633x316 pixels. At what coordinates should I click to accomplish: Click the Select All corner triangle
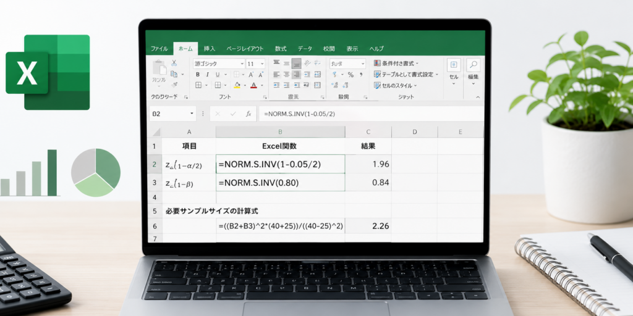(156, 132)
